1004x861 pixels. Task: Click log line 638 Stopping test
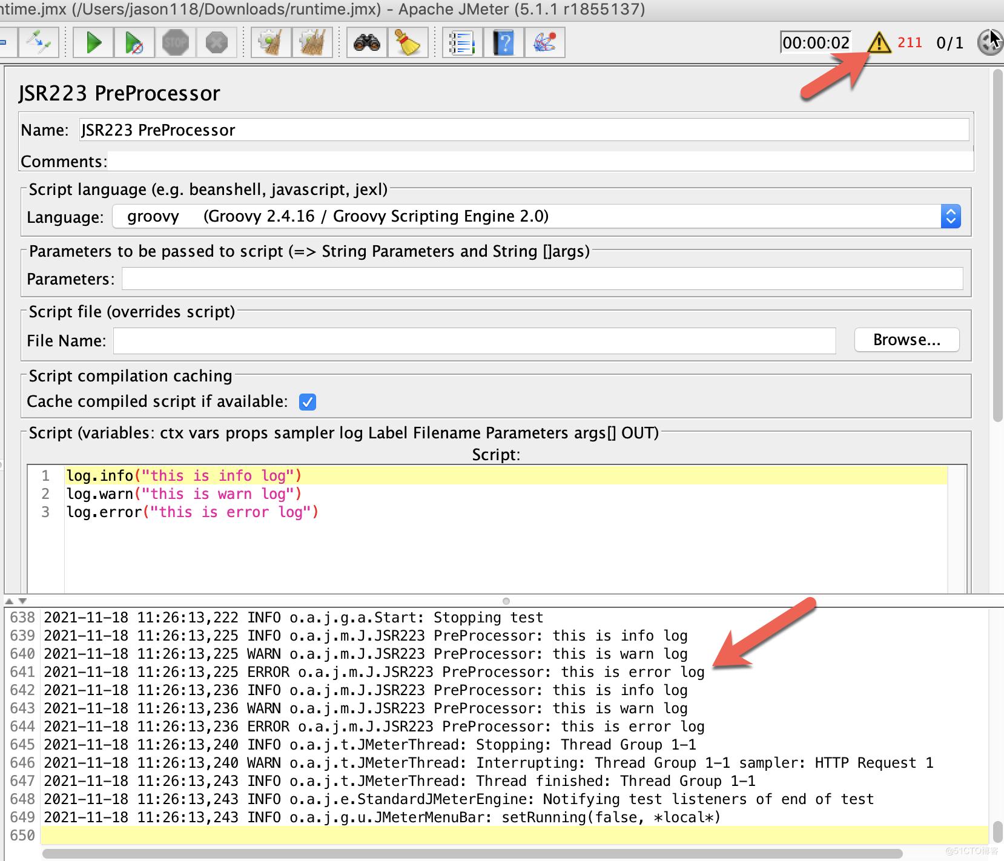coord(294,618)
